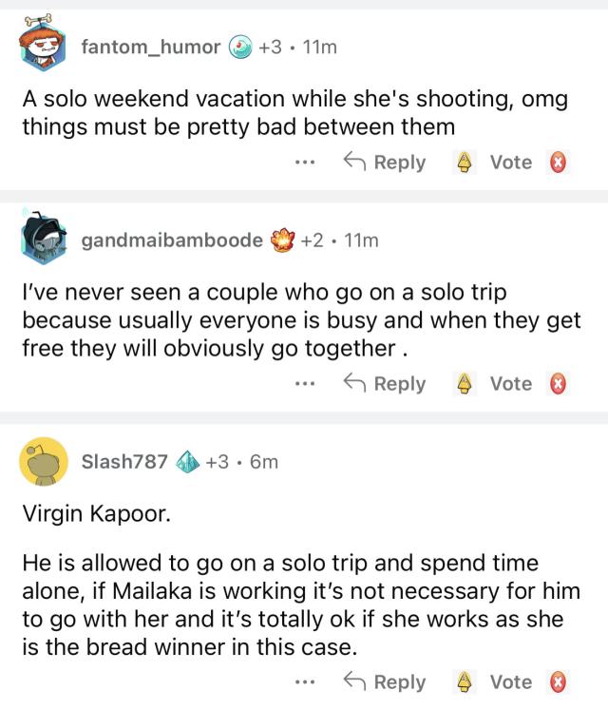Reply to fantom_humor's comment
This screenshot has width=608, height=710.
click(x=385, y=163)
